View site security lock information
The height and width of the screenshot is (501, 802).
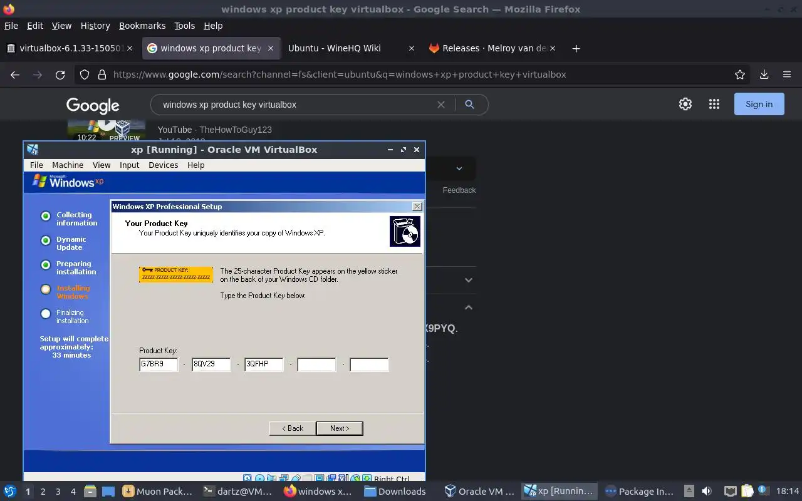point(102,75)
